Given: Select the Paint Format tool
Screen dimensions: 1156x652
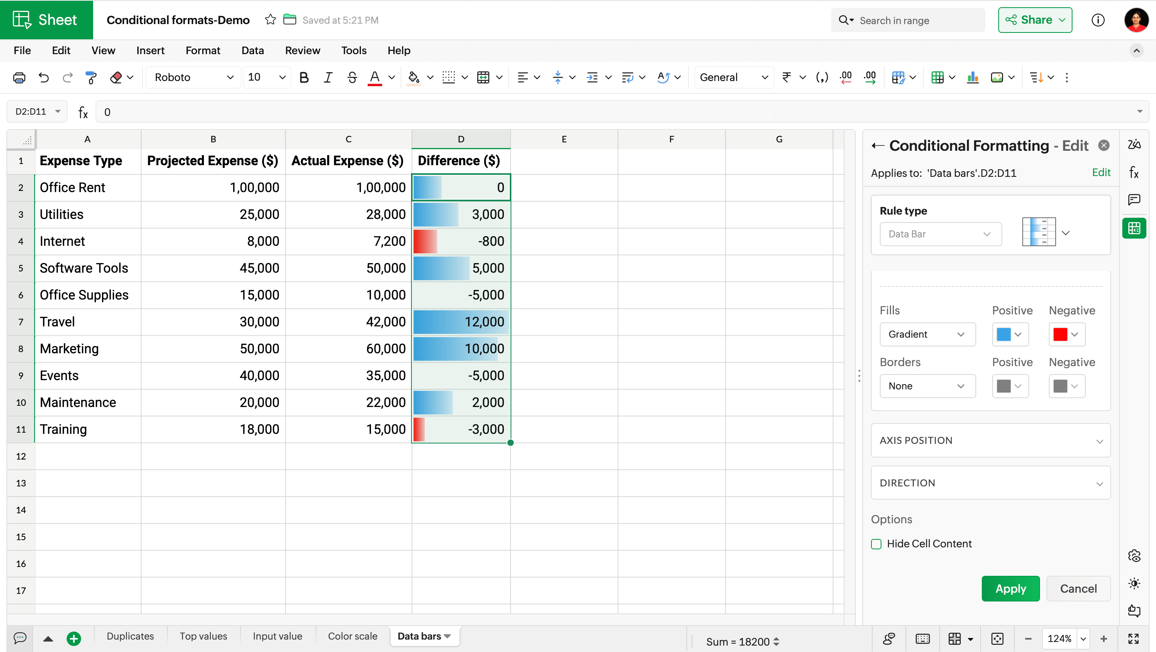Looking at the screenshot, I should click(91, 77).
